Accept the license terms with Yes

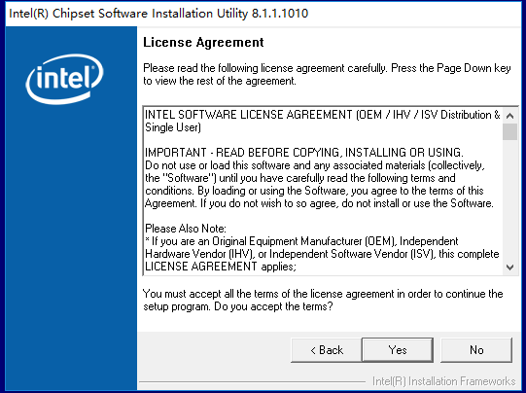[398, 350]
